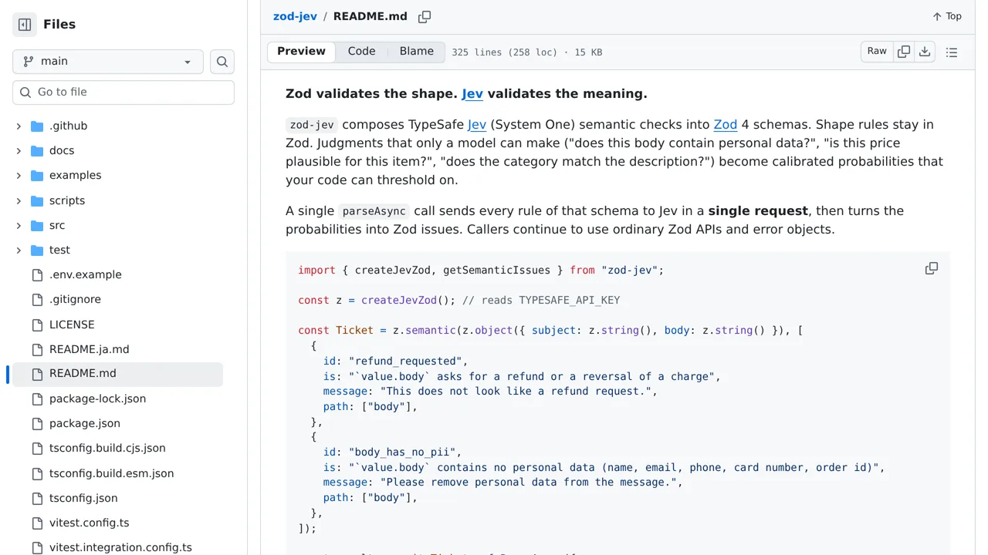Image resolution: width=988 pixels, height=555 pixels.
Task: Expand the examples folder chevron
Action: coord(19,175)
